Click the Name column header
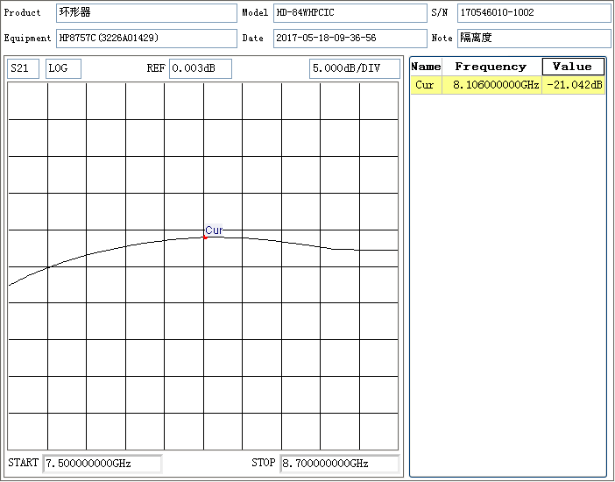 pyautogui.click(x=426, y=67)
